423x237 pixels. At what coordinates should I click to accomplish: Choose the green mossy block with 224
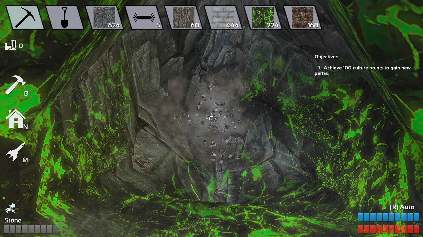pos(263,18)
